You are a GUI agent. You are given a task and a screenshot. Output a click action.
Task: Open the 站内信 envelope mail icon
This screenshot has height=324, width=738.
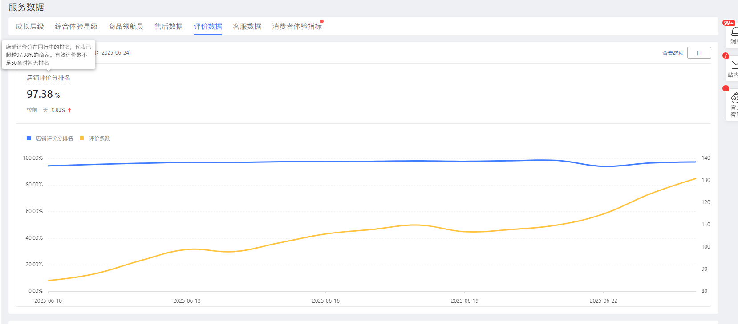(734, 65)
